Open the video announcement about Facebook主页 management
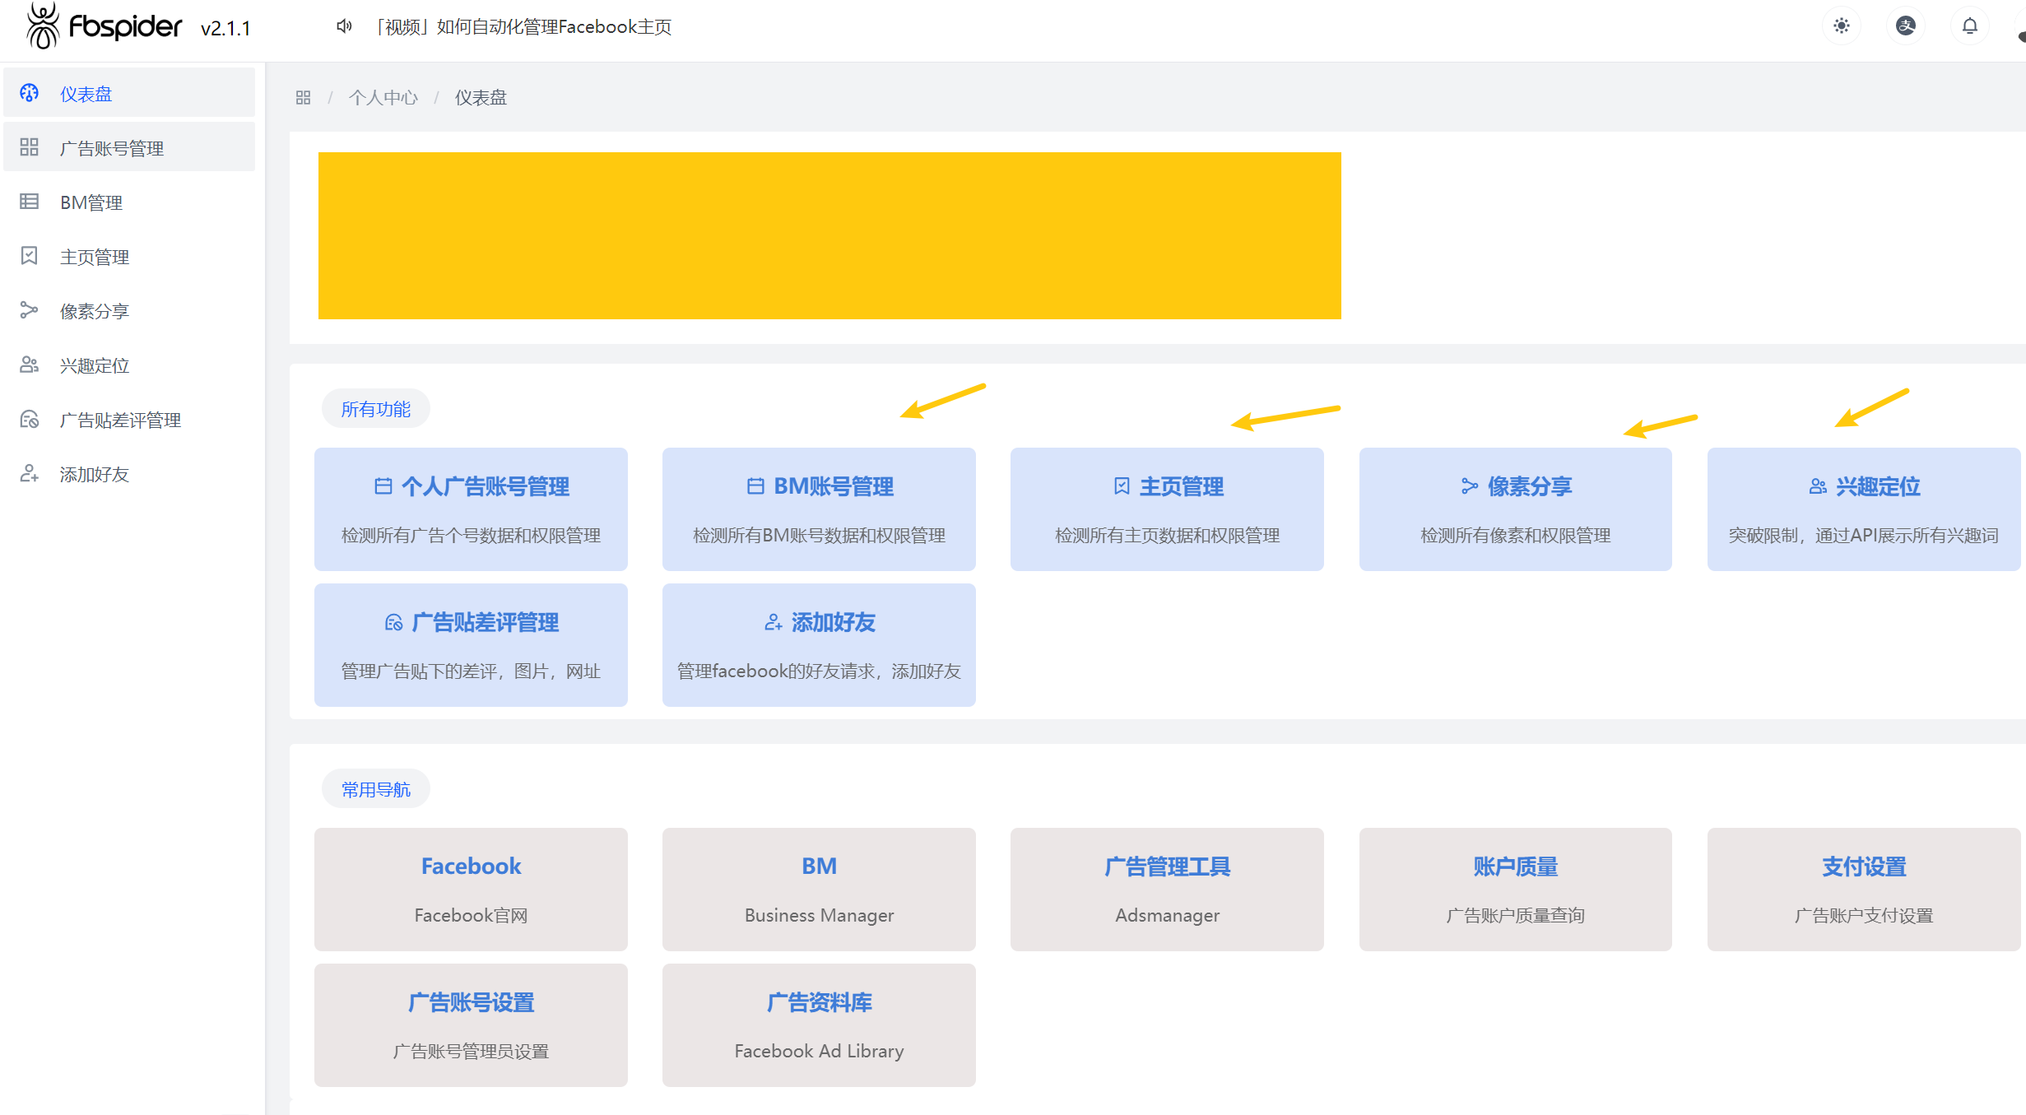The width and height of the screenshot is (2026, 1115). click(x=524, y=27)
